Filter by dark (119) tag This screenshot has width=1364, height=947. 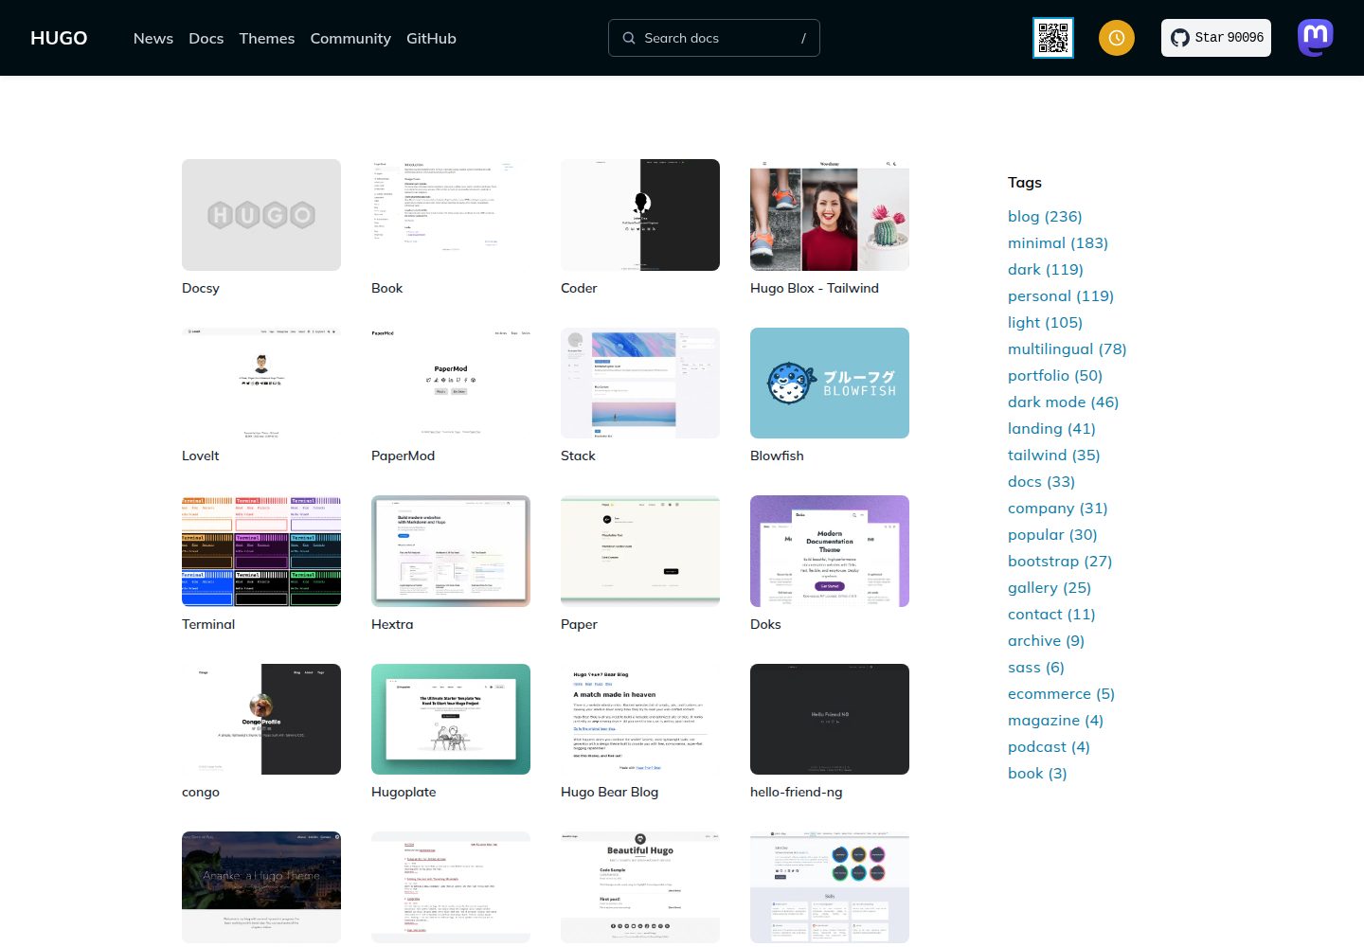(x=1046, y=269)
